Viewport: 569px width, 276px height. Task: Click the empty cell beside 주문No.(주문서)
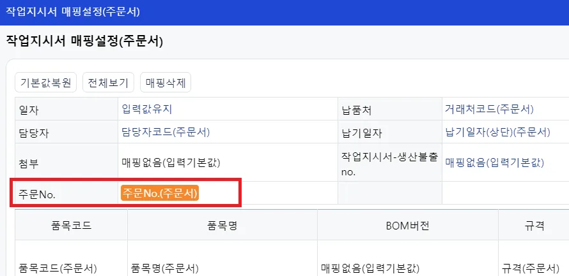click(x=390, y=193)
